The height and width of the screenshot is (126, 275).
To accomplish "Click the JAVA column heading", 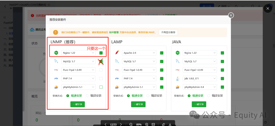I will point(176,42).
